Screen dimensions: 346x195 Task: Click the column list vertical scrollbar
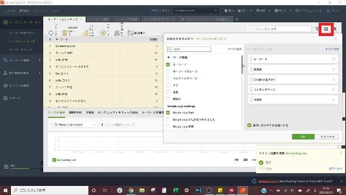[242, 65]
